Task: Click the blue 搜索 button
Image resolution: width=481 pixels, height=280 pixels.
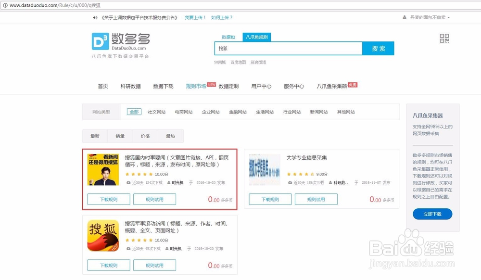Action: [x=378, y=49]
